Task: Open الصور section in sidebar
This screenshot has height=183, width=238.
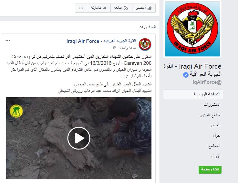Action: click(215, 125)
